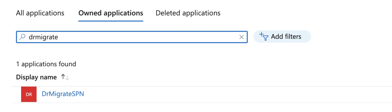Focus the drmigrate search input field
This screenshot has height=112, width=392.
pos(132,37)
